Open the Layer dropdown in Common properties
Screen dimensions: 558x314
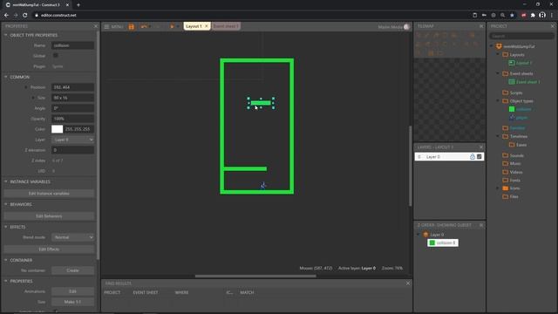(x=73, y=140)
